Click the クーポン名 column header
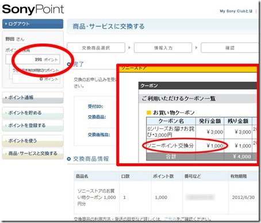This screenshot has width=261, height=223. point(171,121)
